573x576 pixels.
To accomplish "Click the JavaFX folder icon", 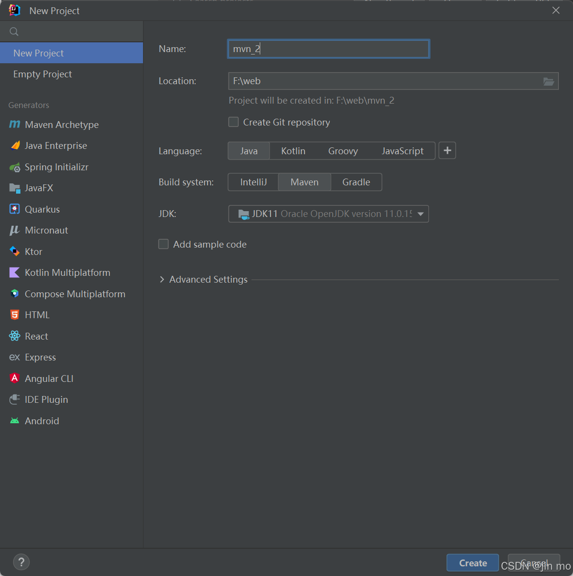I will [x=15, y=188].
